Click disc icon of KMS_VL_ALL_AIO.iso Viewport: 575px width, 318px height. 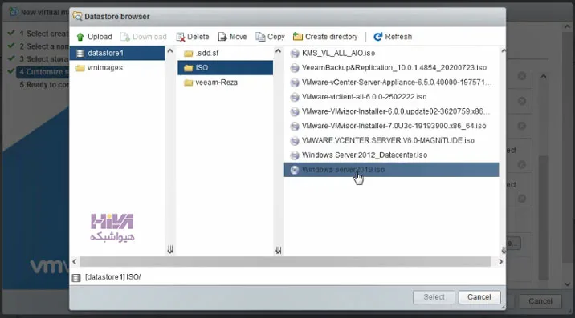[x=295, y=54]
